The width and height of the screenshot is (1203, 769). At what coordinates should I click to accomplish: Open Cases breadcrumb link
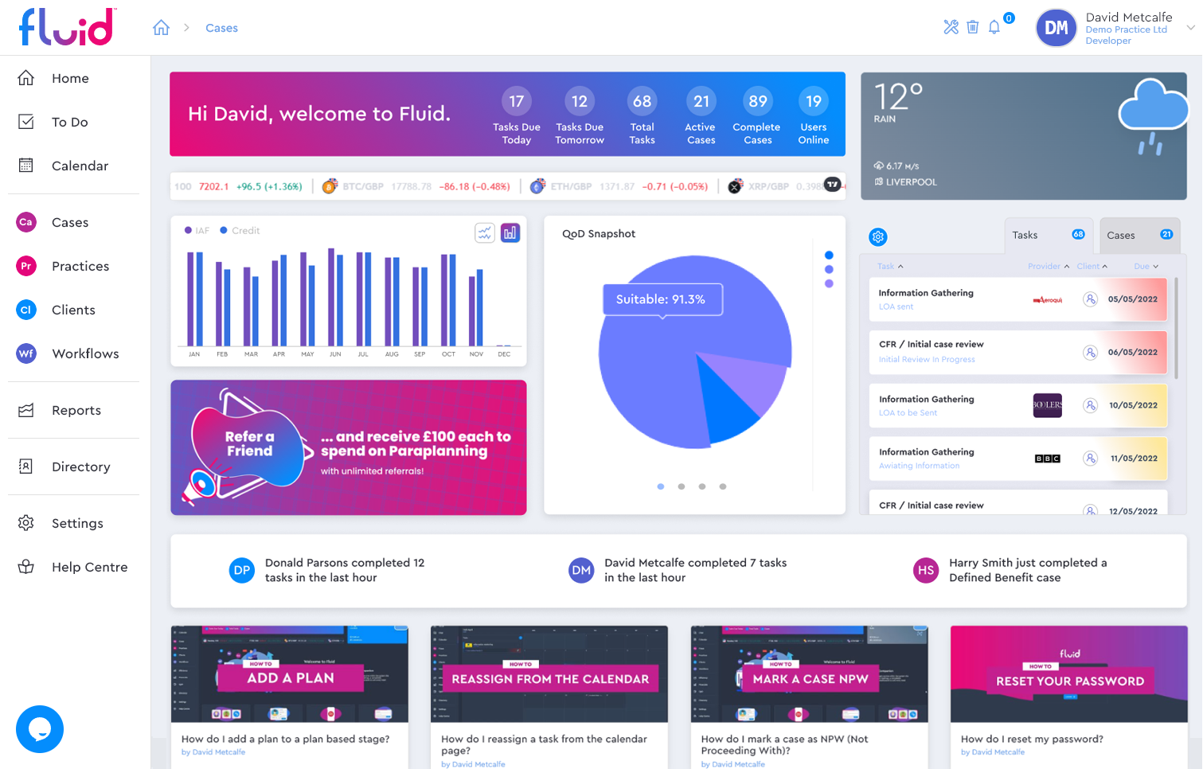point(221,28)
